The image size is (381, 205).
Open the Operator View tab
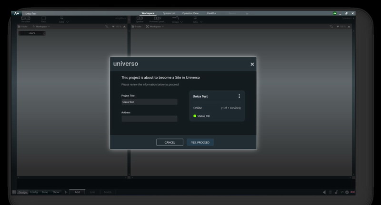click(190, 13)
